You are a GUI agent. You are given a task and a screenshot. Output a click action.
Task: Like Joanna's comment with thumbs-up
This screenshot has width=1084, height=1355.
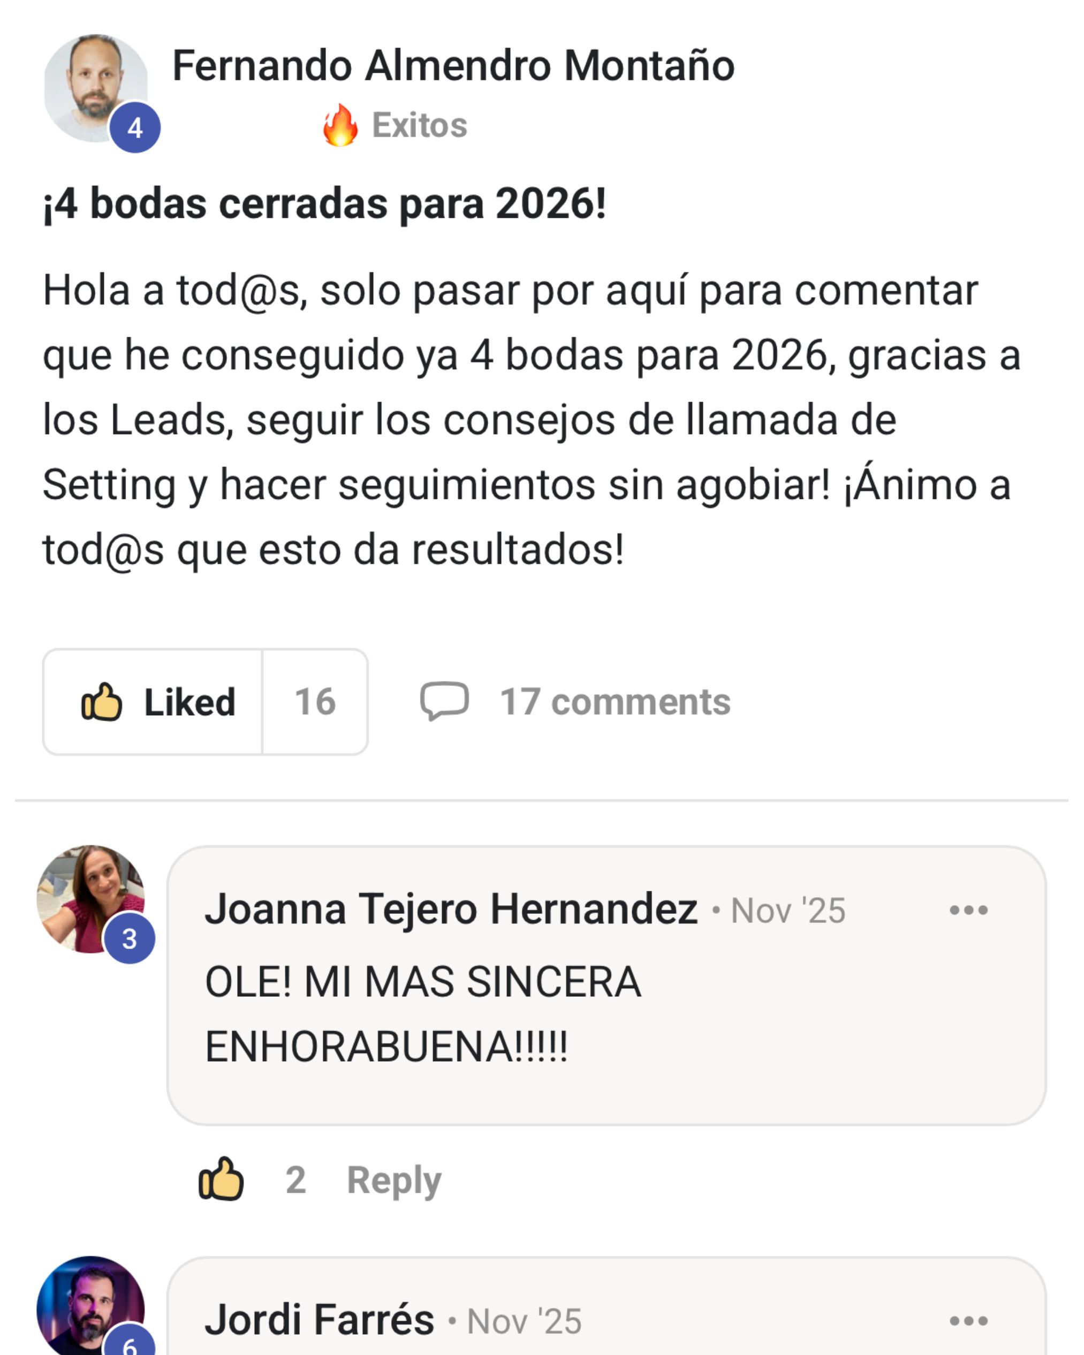[221, 1179]
